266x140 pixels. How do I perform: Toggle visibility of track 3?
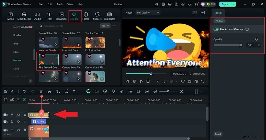(x=25, y=115)
